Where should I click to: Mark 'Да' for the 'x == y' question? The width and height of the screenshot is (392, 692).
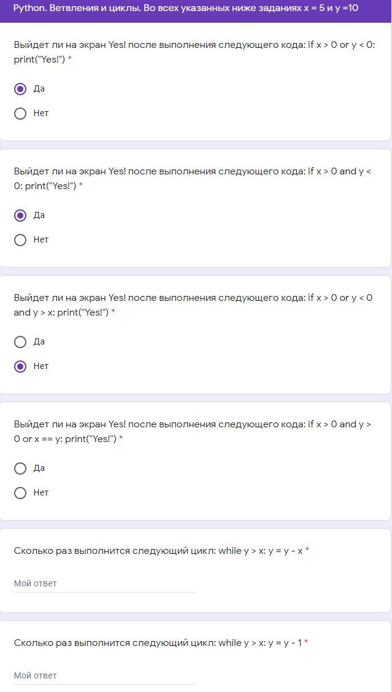point(20,468)
